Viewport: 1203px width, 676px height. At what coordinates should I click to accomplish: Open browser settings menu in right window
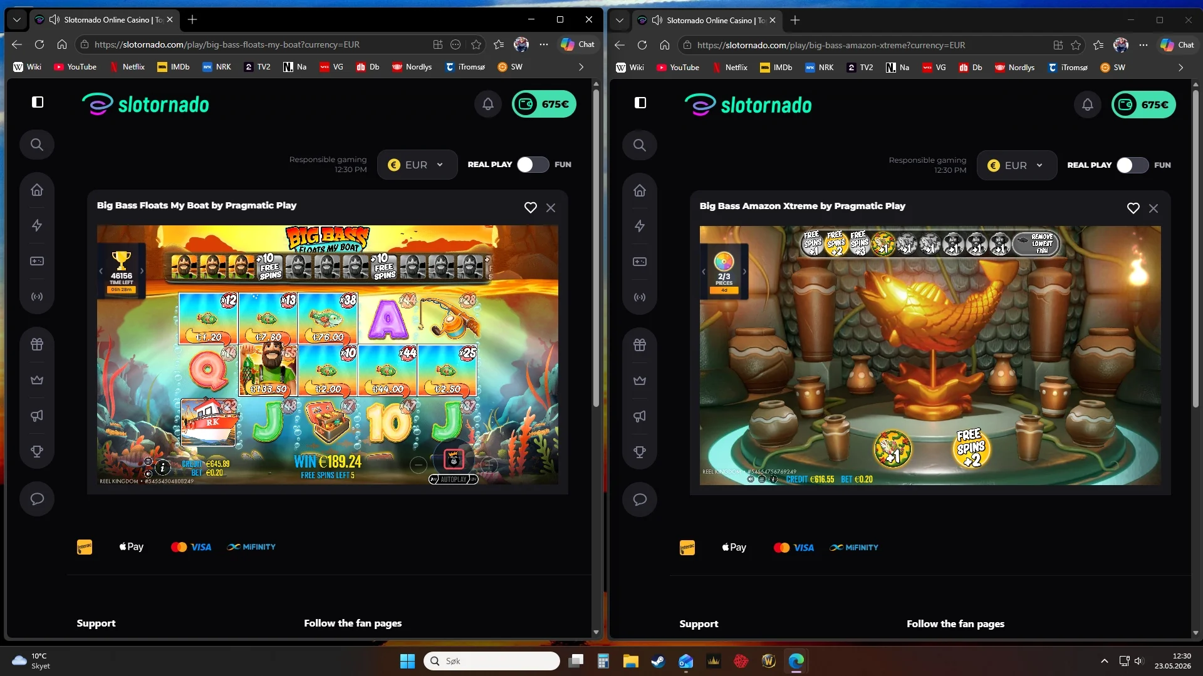1143,45
